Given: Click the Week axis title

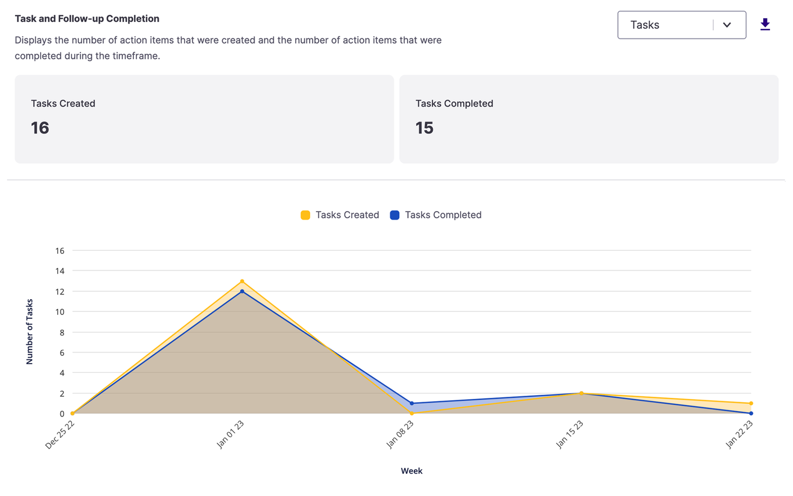Looking at the screenshot, I should [411, 471].
